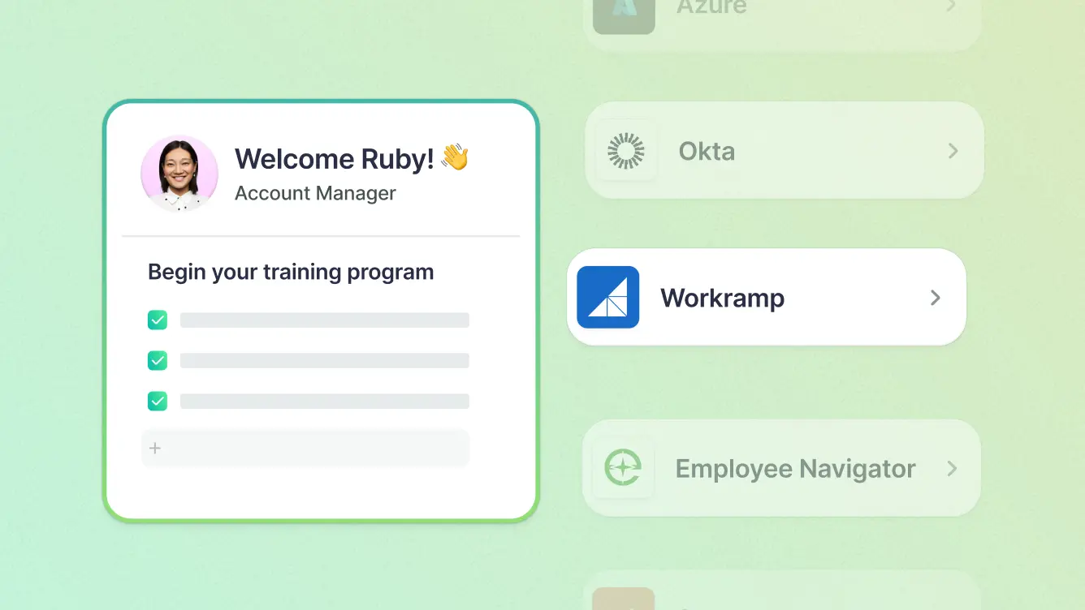Click the Employee Navigator compass icon
The height and width of the screenshot is (610, 1085).
point(623,468)
